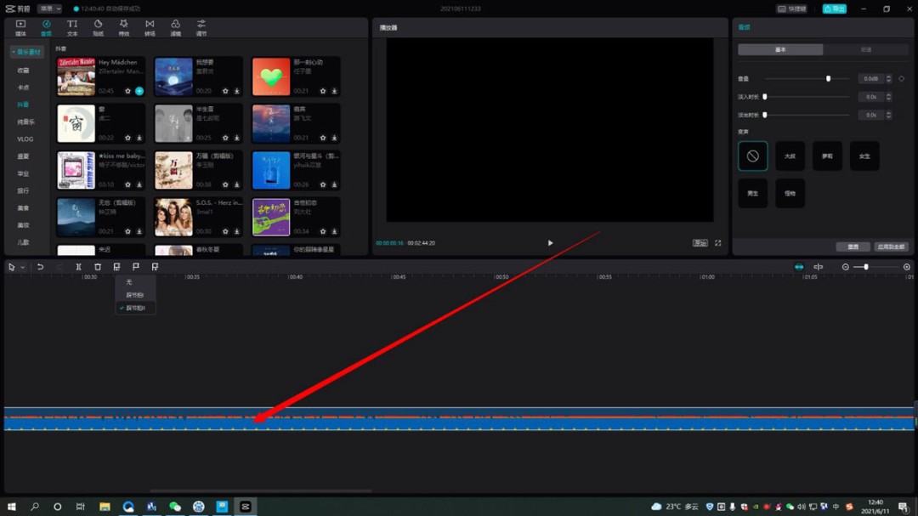
Task: Click the 音量 volume slider handle
Action: pyautogui.click(x=828, y=79)
